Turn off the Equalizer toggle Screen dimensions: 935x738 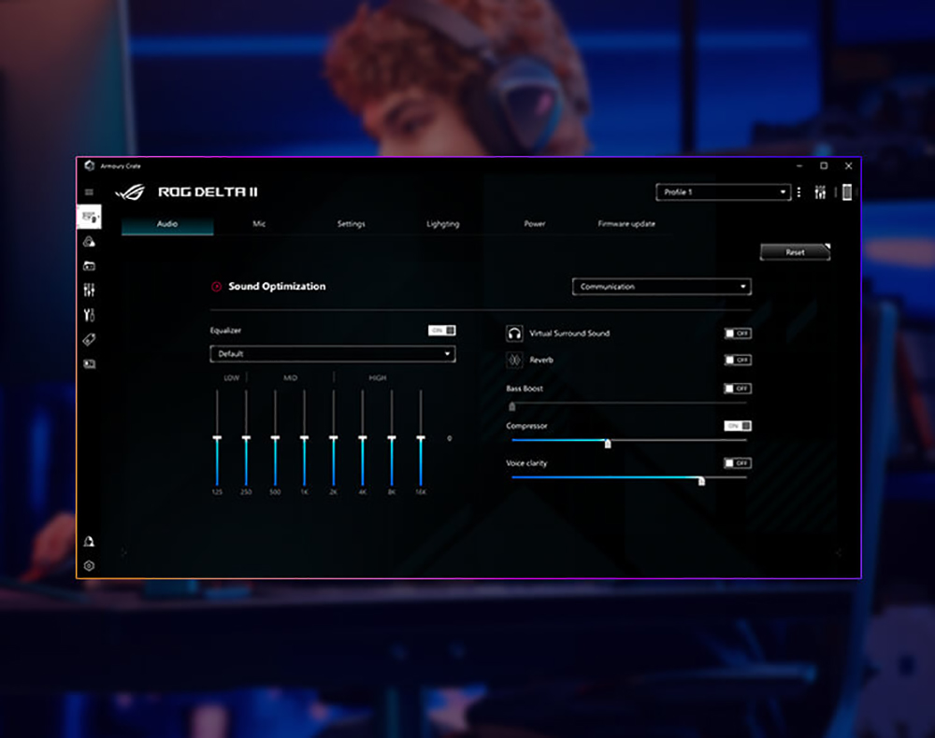pyautogui.click(x=440, y=330)
